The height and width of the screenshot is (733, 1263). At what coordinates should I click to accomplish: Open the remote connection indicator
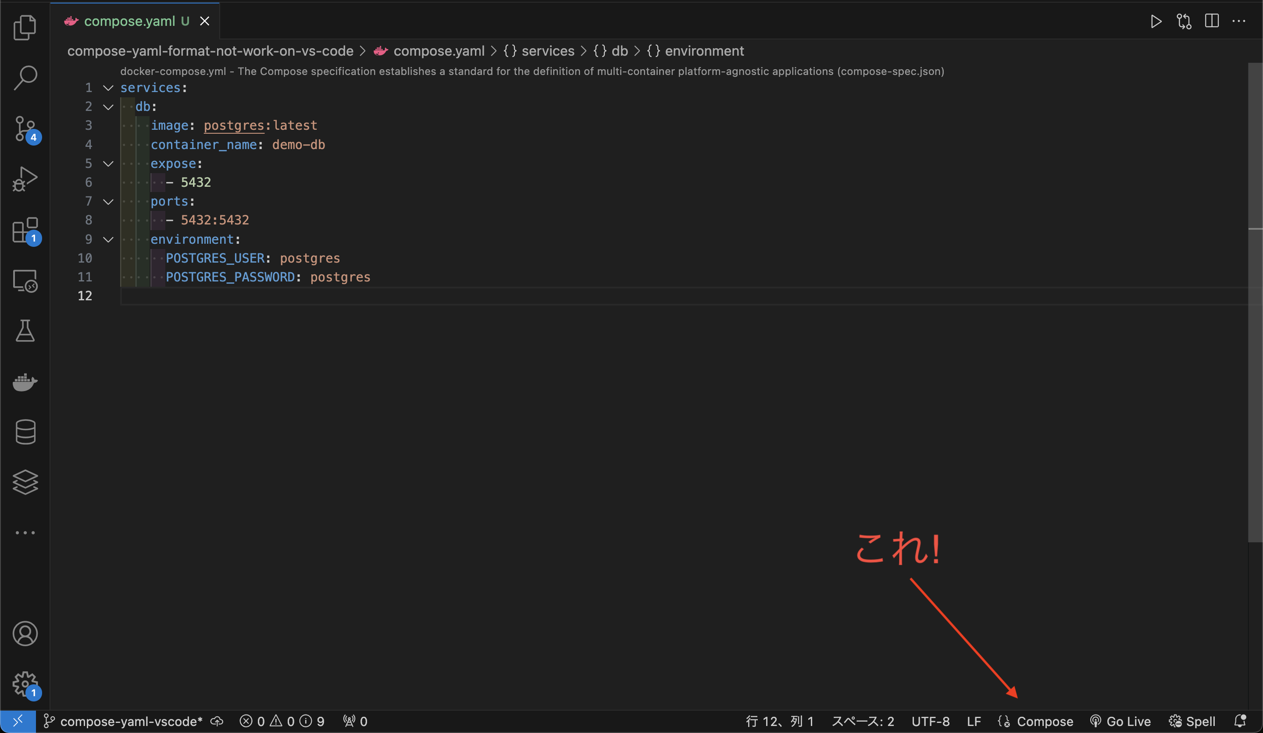(x=18, y=722)
